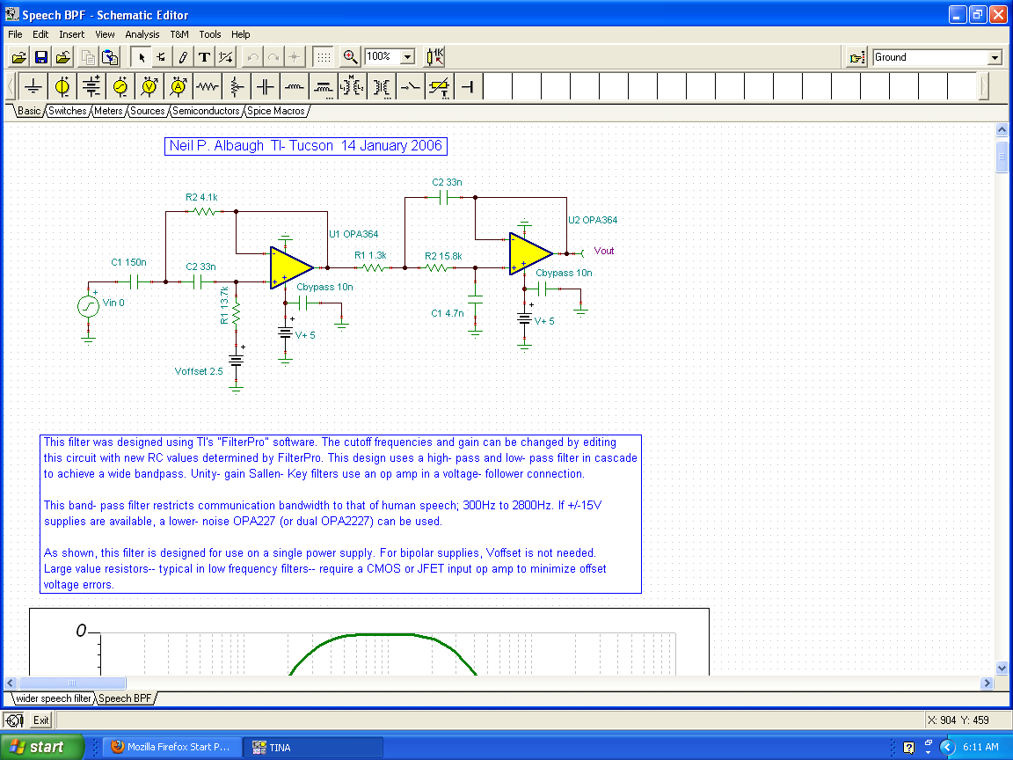Insert the jumper component
1013x760 pixels.
[x=469, y=86]
